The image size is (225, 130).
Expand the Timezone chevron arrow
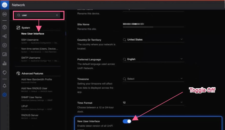(181, 78)
